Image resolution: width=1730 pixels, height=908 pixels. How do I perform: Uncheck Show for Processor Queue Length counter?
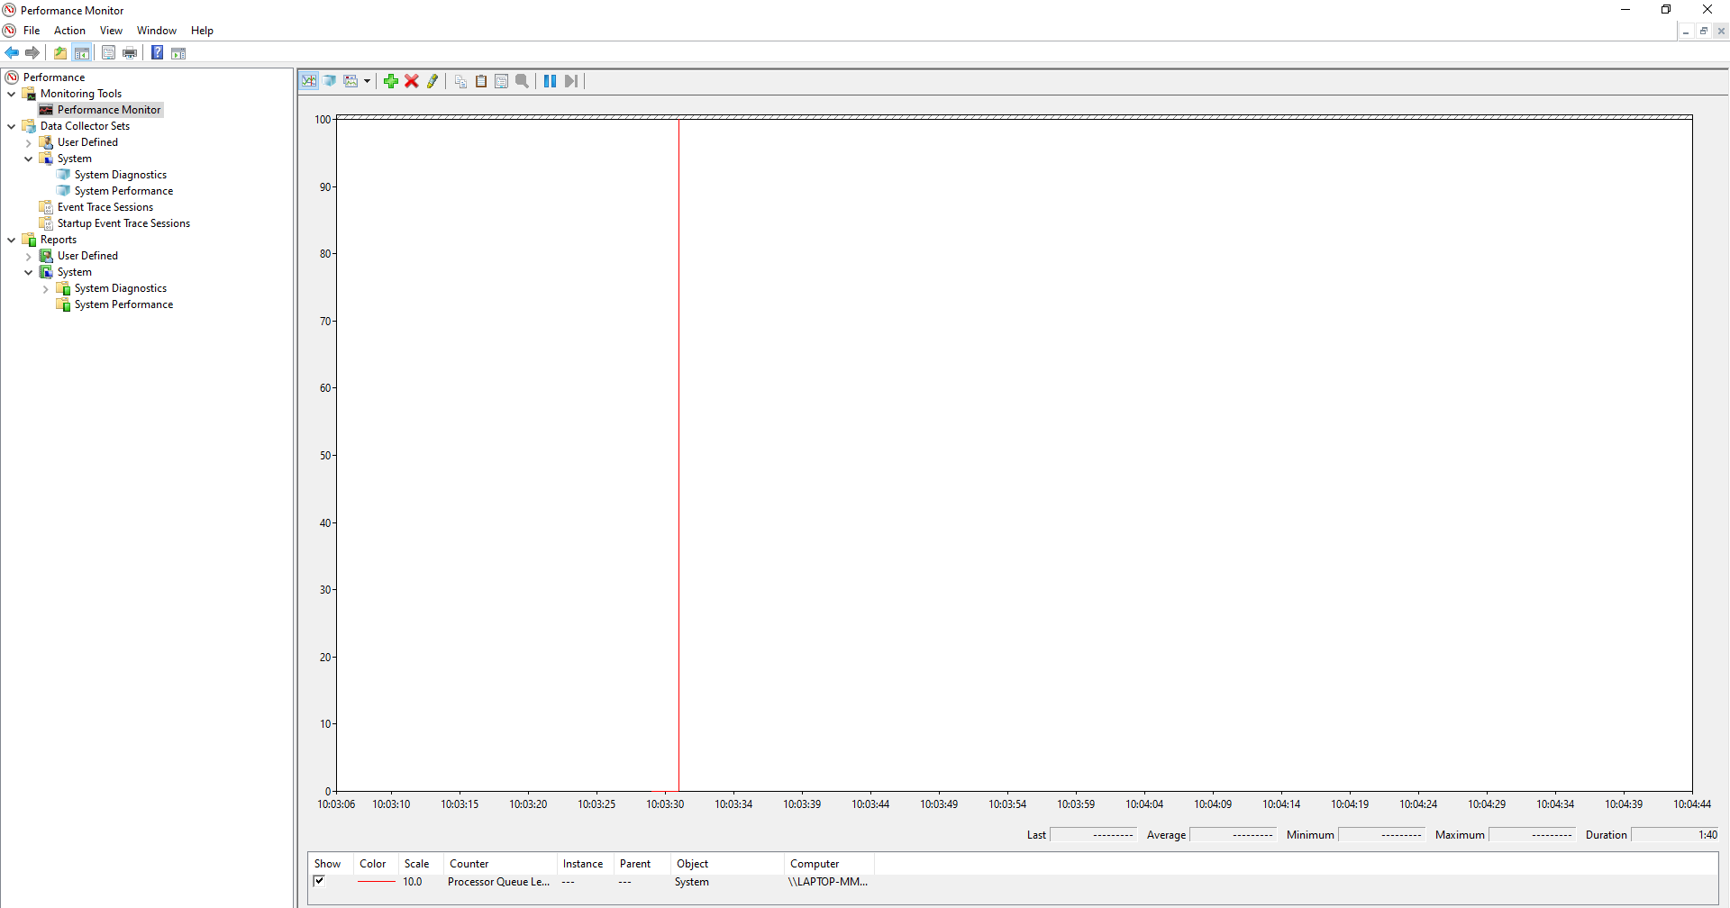coord(319,881)
